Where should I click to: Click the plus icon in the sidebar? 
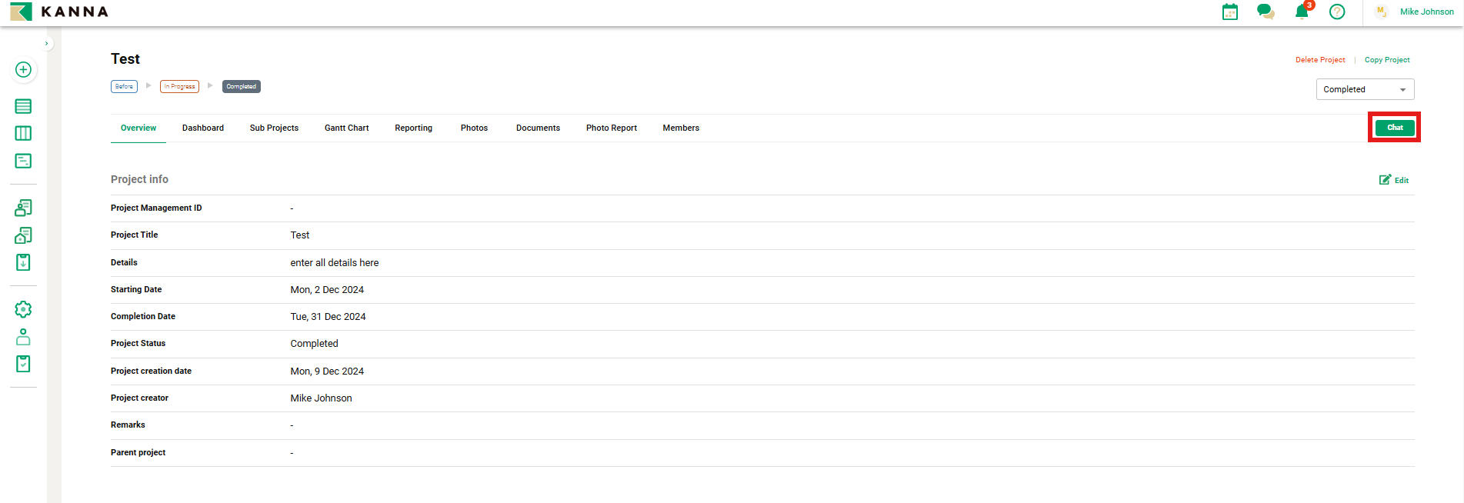23,70
